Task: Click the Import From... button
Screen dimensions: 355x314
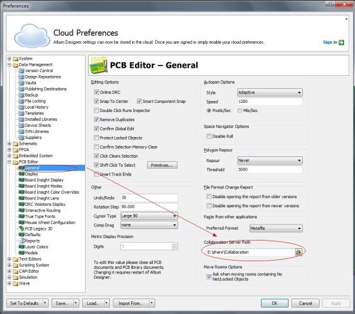Action: pyautogui.click(x=131, y=303)
